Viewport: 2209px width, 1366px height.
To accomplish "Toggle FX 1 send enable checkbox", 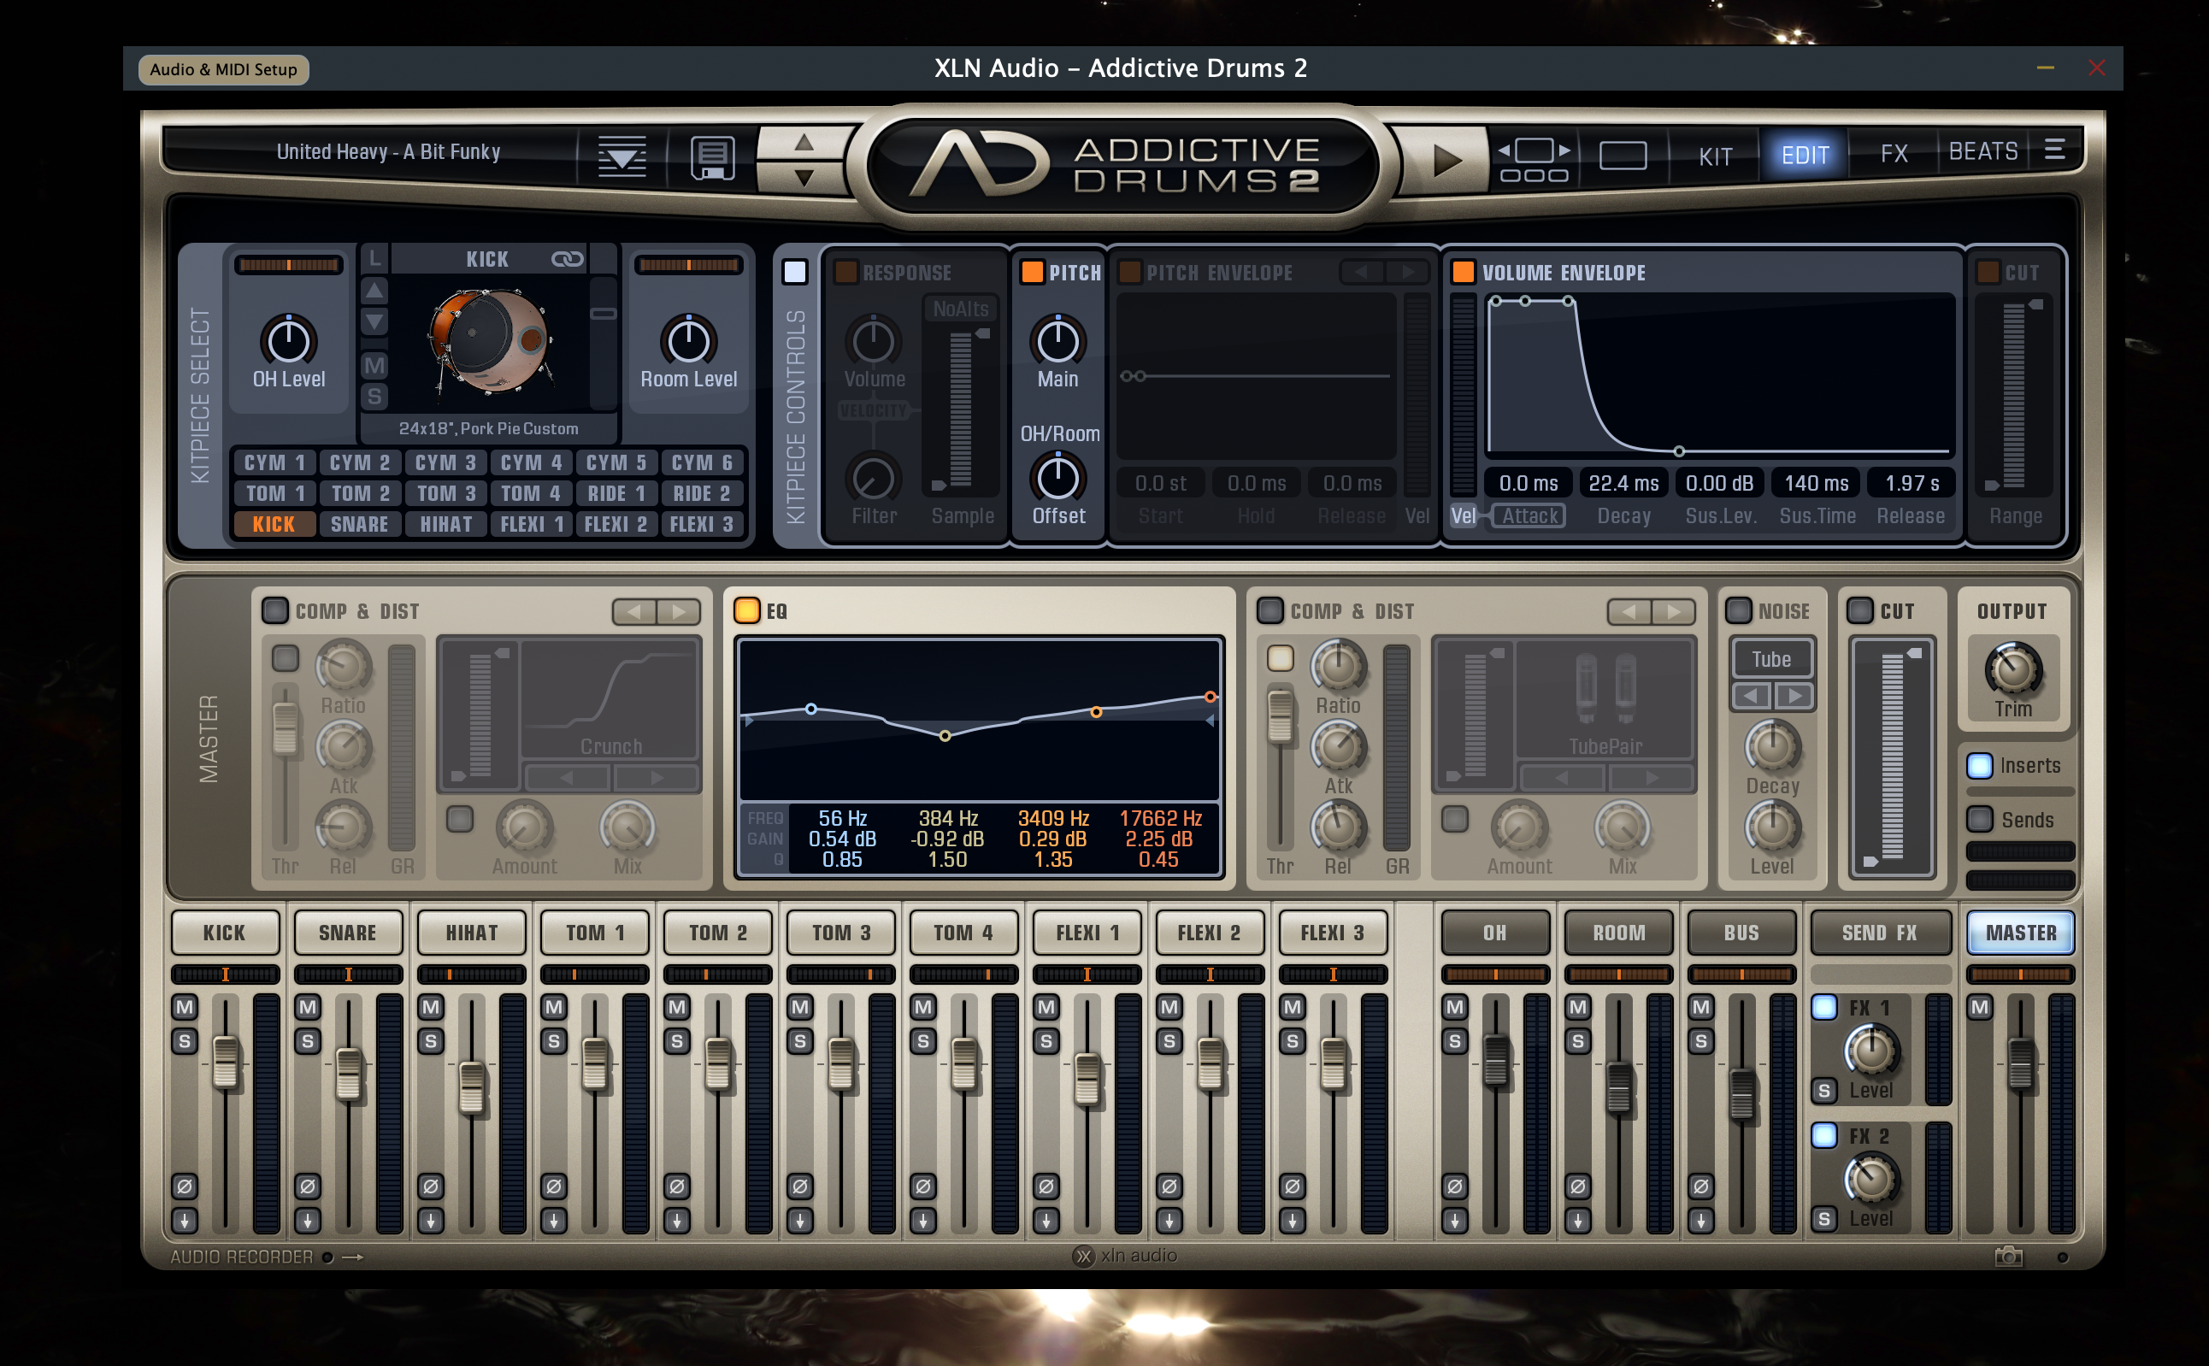I will point(1823,1007).
